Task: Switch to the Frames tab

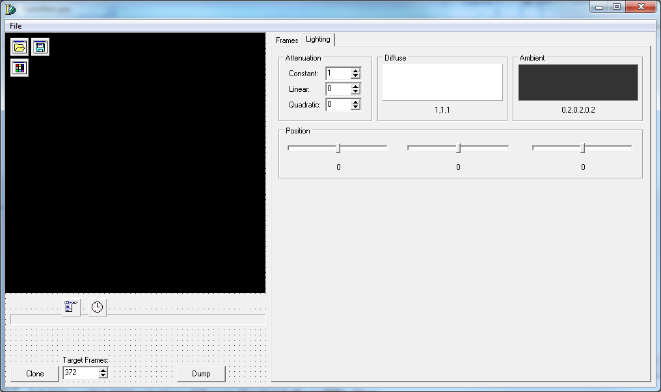Action: click(x=287, y=40)
